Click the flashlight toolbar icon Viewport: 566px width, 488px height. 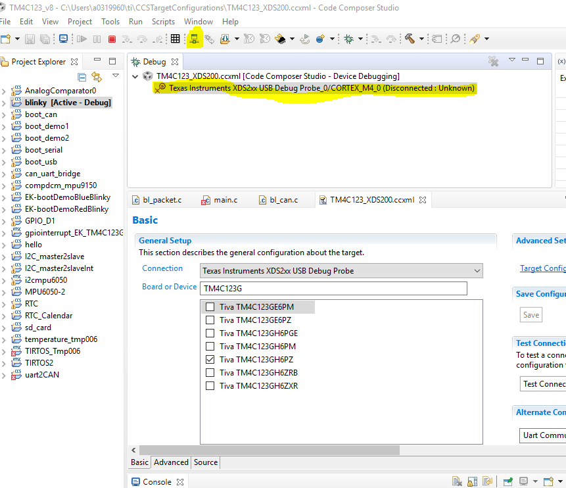(475, 39)
